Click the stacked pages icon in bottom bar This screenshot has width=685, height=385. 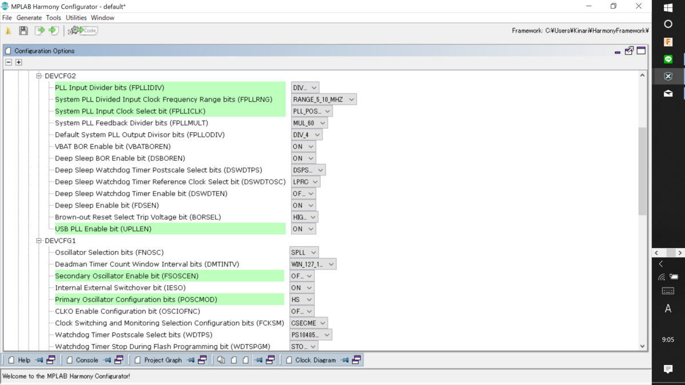[221, 360]
